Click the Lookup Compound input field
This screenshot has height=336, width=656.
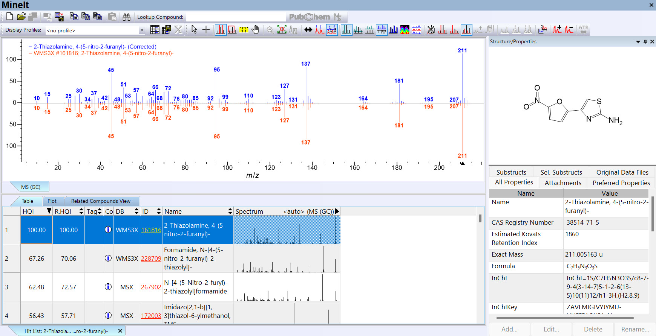coord(236,17)
